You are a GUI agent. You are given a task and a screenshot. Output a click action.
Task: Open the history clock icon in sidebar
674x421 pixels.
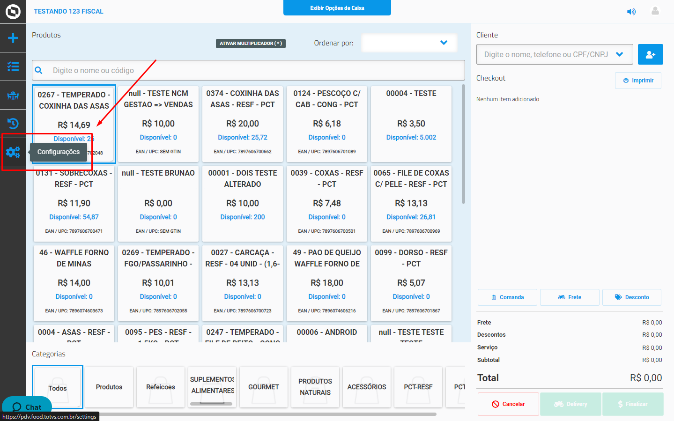coord(13,124)
